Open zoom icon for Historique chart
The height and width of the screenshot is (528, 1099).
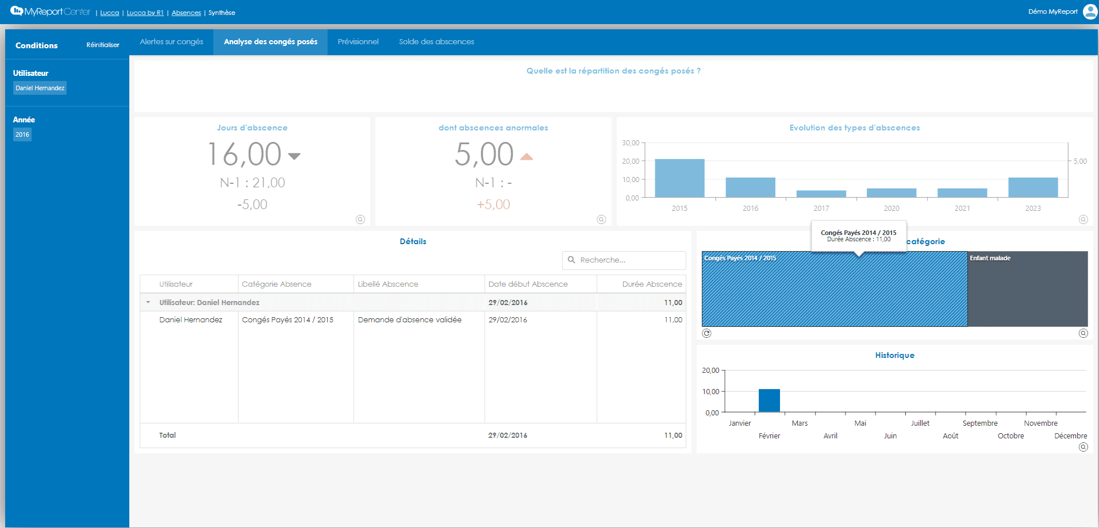(1083, 447)
